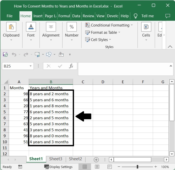Click the Redo arrow icon
The height and width of the screenshot is (170, 175).
pos(26,54)
